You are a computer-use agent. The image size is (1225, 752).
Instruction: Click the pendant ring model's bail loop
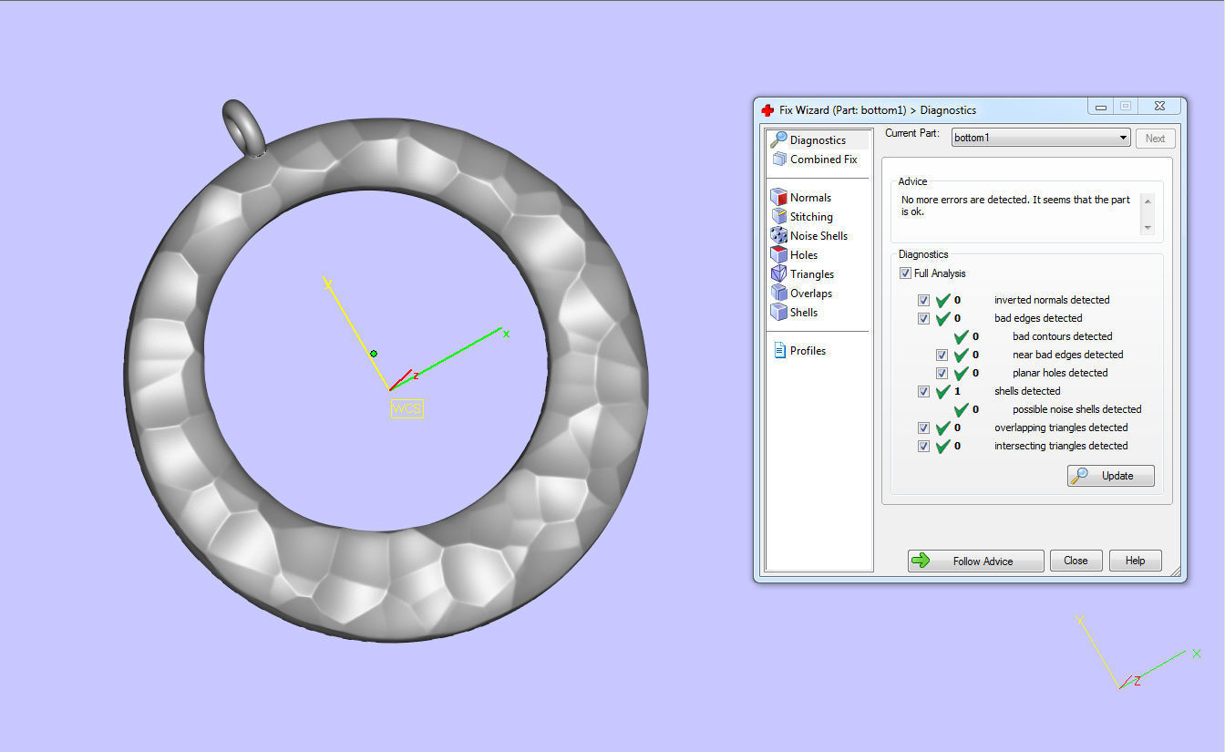pyautogui.click(x=243, y=129)
